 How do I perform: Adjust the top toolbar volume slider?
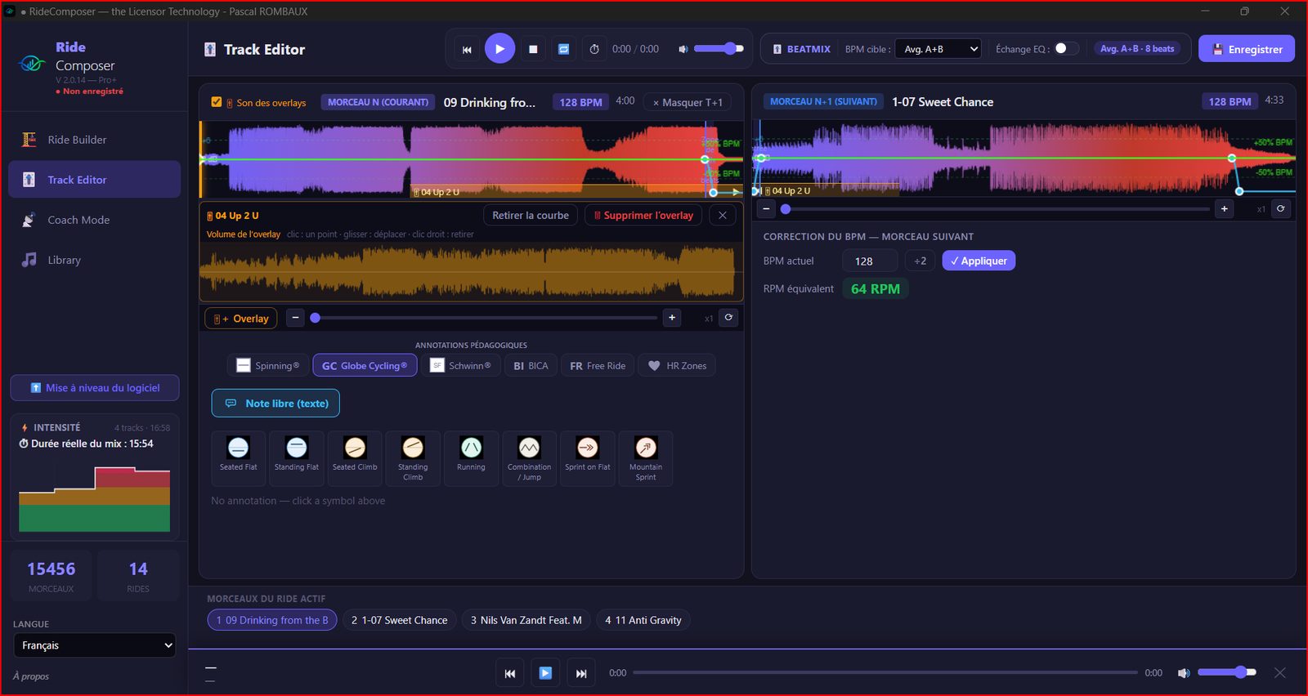click(x=719, y=49)
